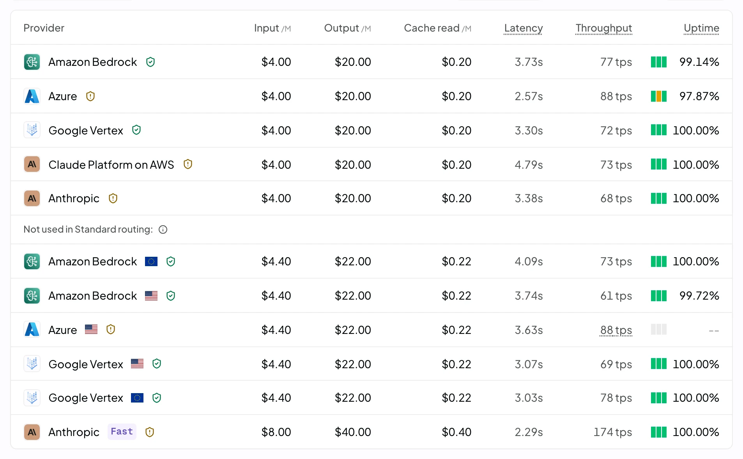Click the Cache read /M column header

pyautogui.click(x=438, y=28)
